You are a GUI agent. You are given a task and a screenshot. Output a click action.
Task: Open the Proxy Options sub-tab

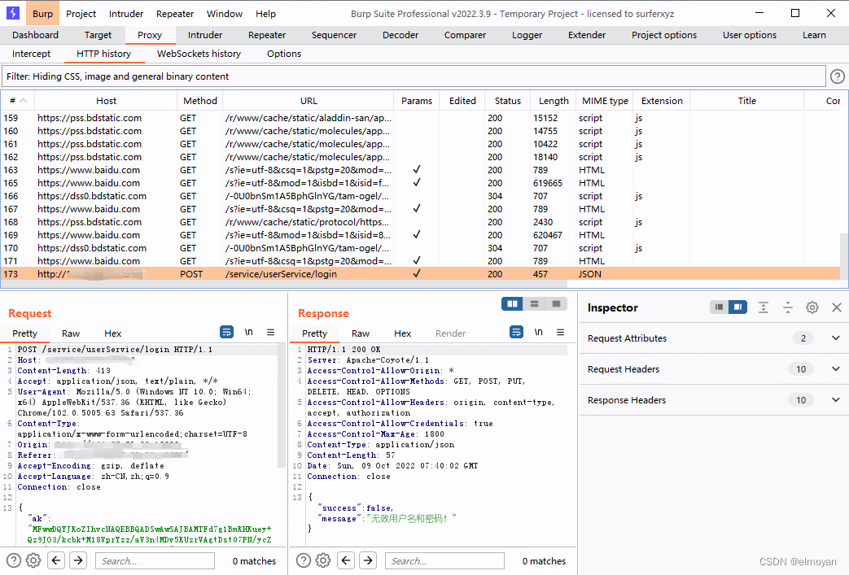[284, 54]
